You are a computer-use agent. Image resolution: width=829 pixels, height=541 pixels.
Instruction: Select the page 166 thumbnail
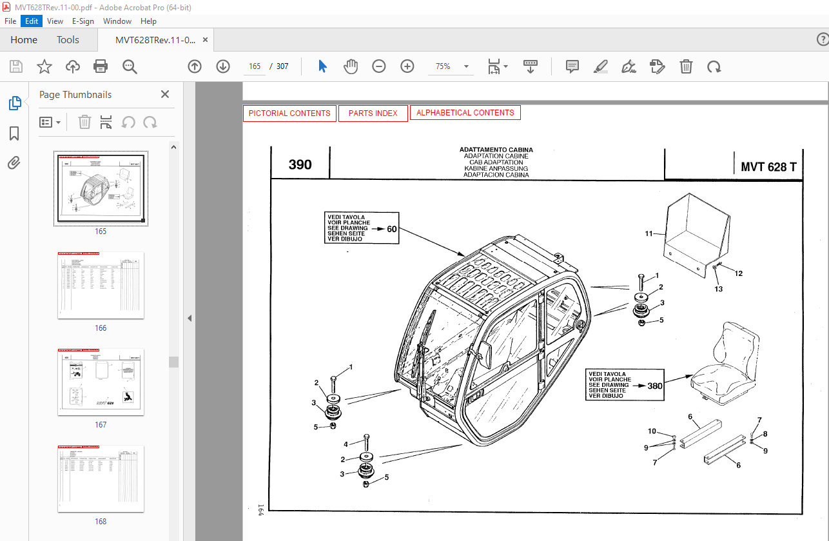coord(101,285)
